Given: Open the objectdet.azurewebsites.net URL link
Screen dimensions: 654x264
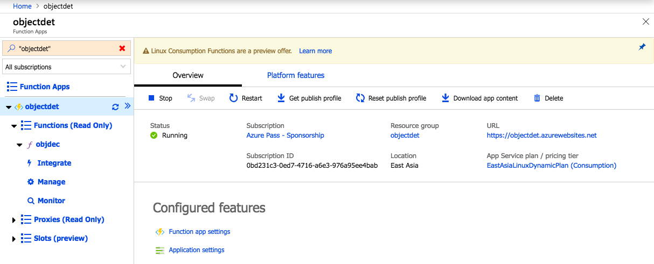Looking at the screenshot, I should (541, 135).
